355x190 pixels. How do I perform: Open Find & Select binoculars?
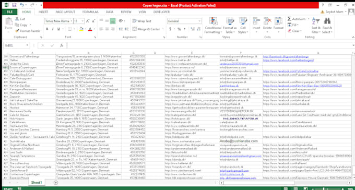(x=327, y=26)
